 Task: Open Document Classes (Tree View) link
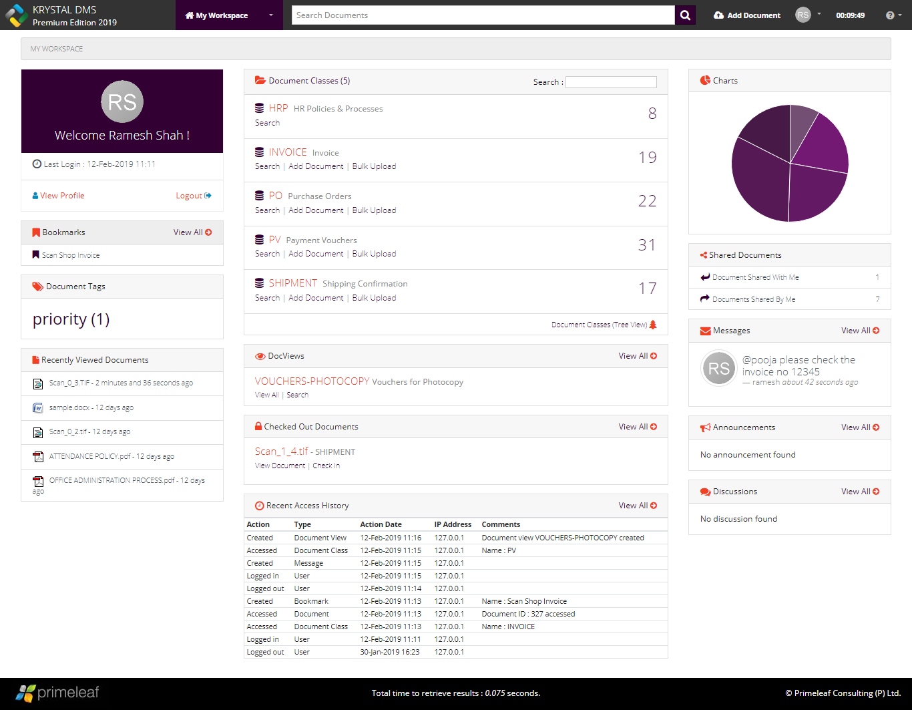[x=599, y=325]
